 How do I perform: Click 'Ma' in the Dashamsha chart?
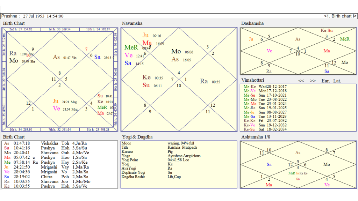327,51
